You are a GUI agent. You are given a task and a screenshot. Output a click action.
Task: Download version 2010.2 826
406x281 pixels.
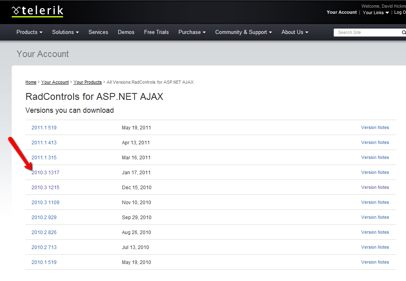click(44, 232)
